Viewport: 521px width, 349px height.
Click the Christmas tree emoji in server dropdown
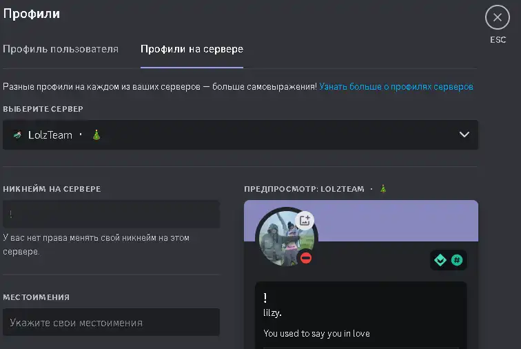(96, 134)
